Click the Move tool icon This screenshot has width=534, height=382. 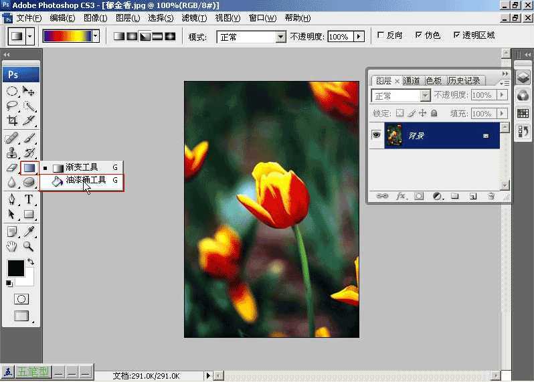(29, 91)
